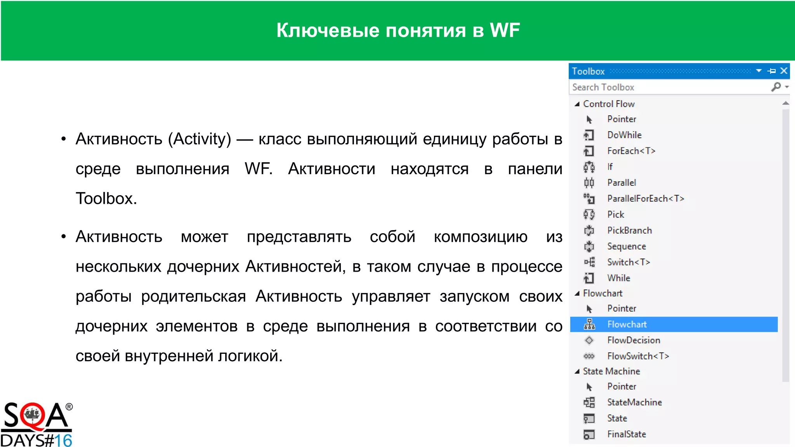Click the highlighted Flowchart activity icon
795x447 pixels.
coord(589,324)
